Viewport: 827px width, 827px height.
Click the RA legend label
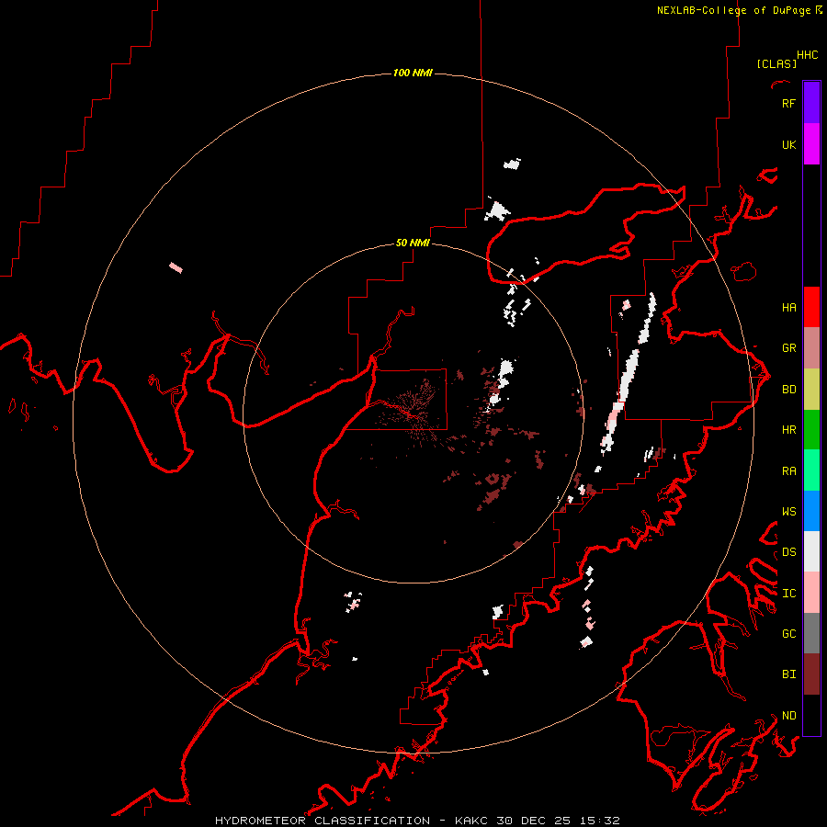(788, 470)
